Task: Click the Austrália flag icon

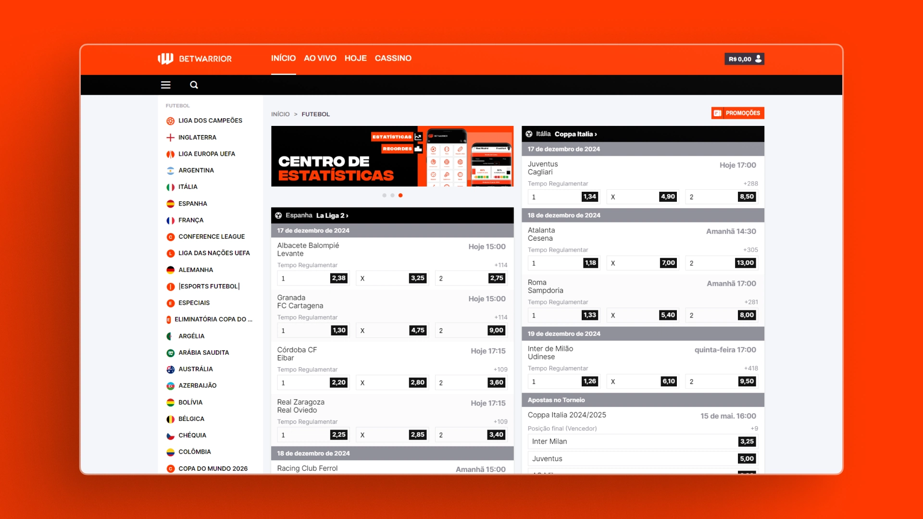Action: pos(170,370)
